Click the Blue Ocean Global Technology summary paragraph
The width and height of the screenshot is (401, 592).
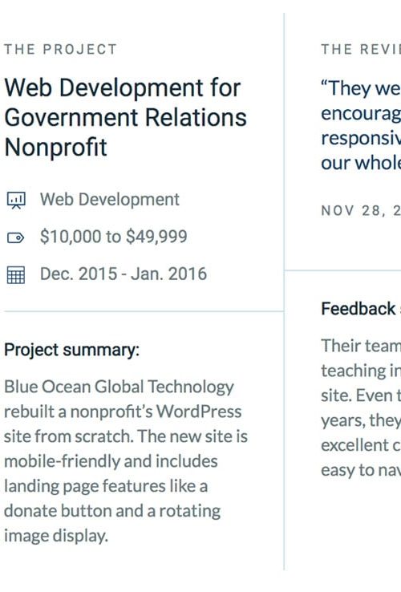126,461
